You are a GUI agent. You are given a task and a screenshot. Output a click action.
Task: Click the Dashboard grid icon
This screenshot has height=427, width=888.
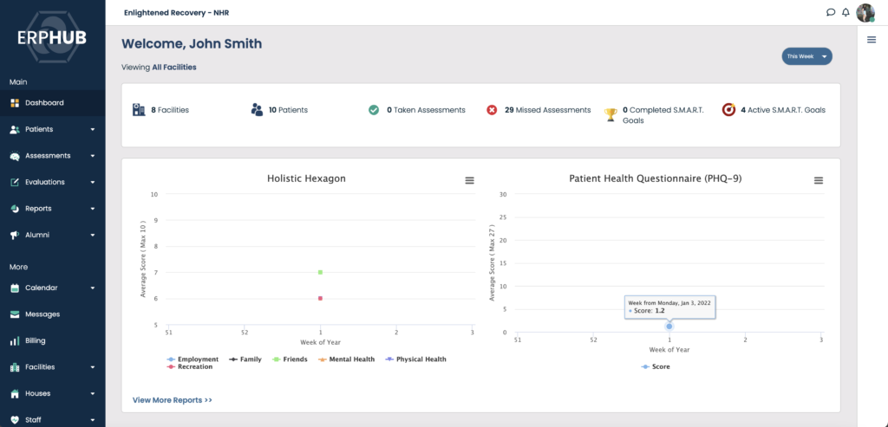pos(15,103)
